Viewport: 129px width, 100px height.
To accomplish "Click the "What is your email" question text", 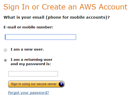I will pyautogui.click(x=24, y=17).
